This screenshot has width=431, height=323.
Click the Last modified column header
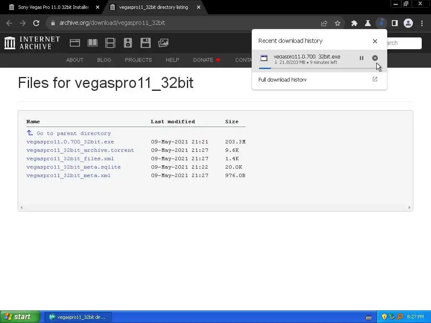(173, 122)
